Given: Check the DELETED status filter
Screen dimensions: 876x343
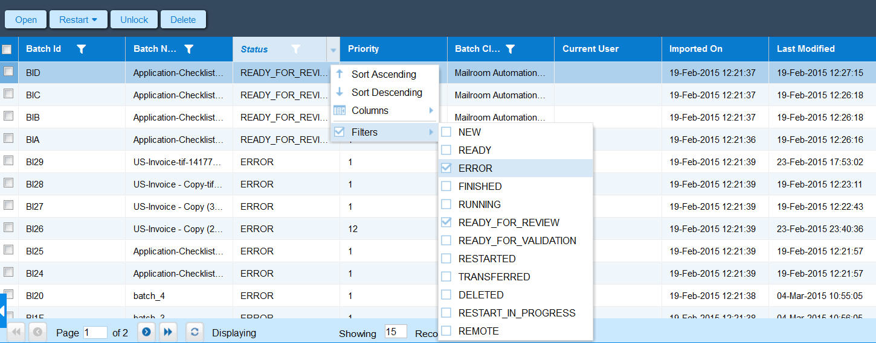Looking at the screenshot, I should click(x=446, y=295).
